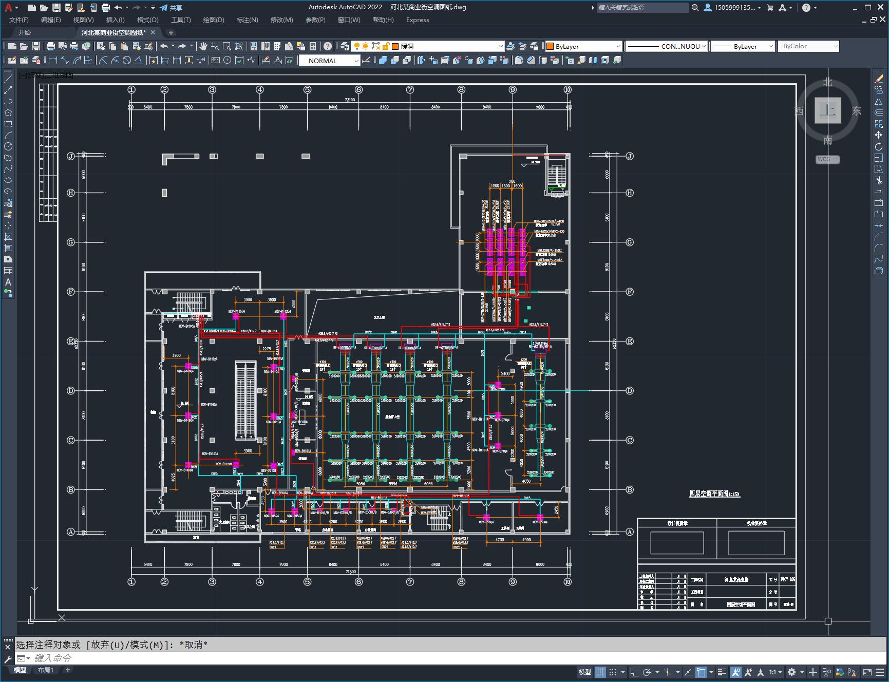Open the CON...NUOU linetype dropdown

667,46
